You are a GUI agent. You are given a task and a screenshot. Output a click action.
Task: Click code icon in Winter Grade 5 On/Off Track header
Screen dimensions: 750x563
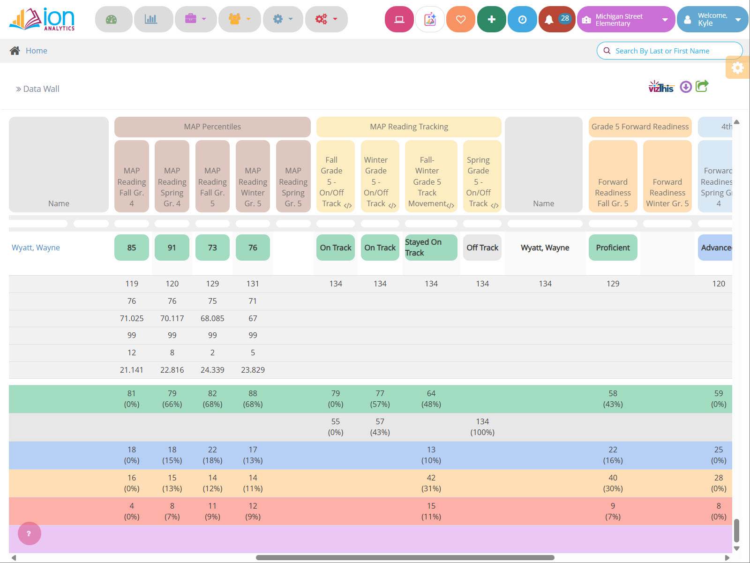(x=392, y=205)
